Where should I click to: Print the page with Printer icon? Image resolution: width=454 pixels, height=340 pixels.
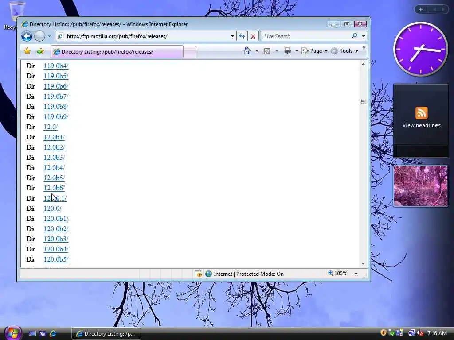tap(287, 51)
